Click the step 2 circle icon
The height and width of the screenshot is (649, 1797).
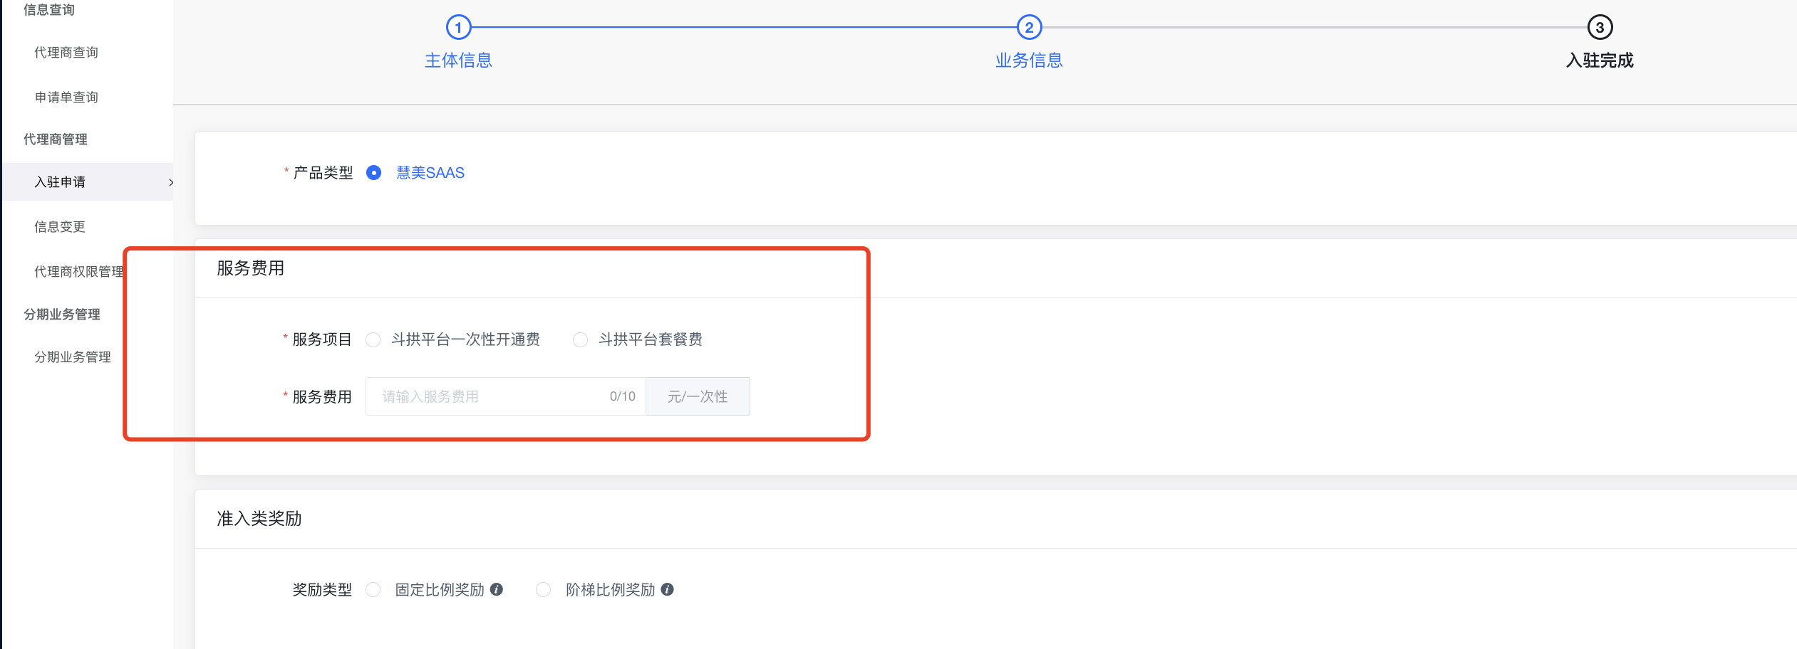1028,28
